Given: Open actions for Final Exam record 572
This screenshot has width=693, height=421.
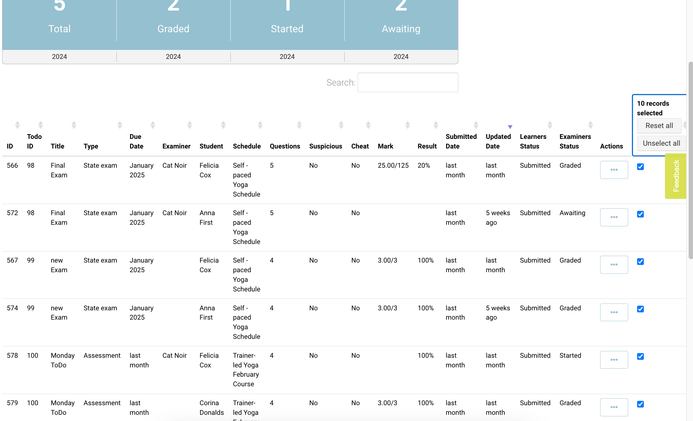Looking at the screenshot, I should point(614,217).
